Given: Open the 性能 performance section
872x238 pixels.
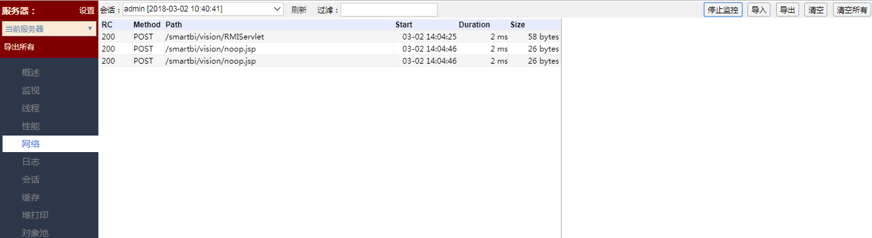Looking at the screenshot, I should [x=31, y=126].
